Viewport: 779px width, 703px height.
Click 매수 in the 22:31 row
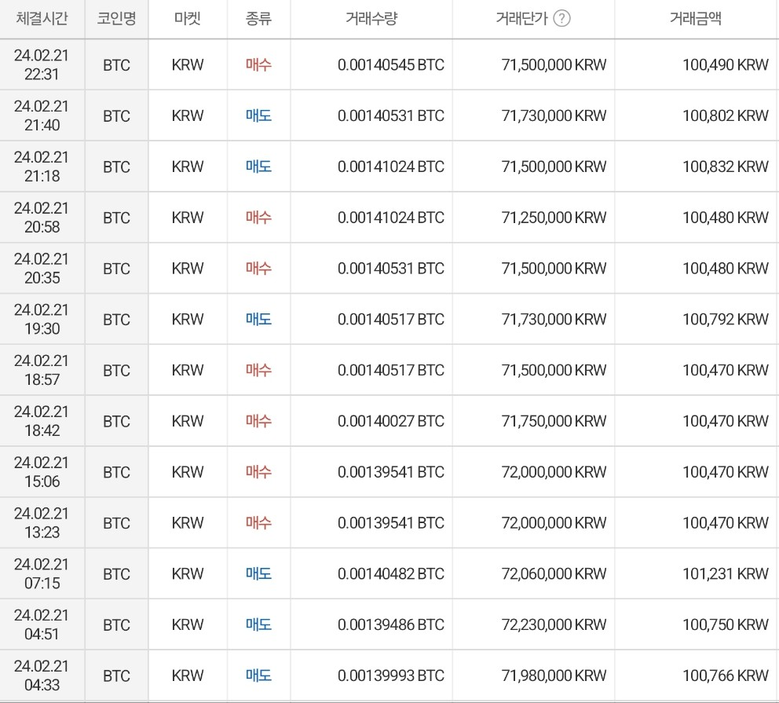pyautogui.click(x=258, y=64)
